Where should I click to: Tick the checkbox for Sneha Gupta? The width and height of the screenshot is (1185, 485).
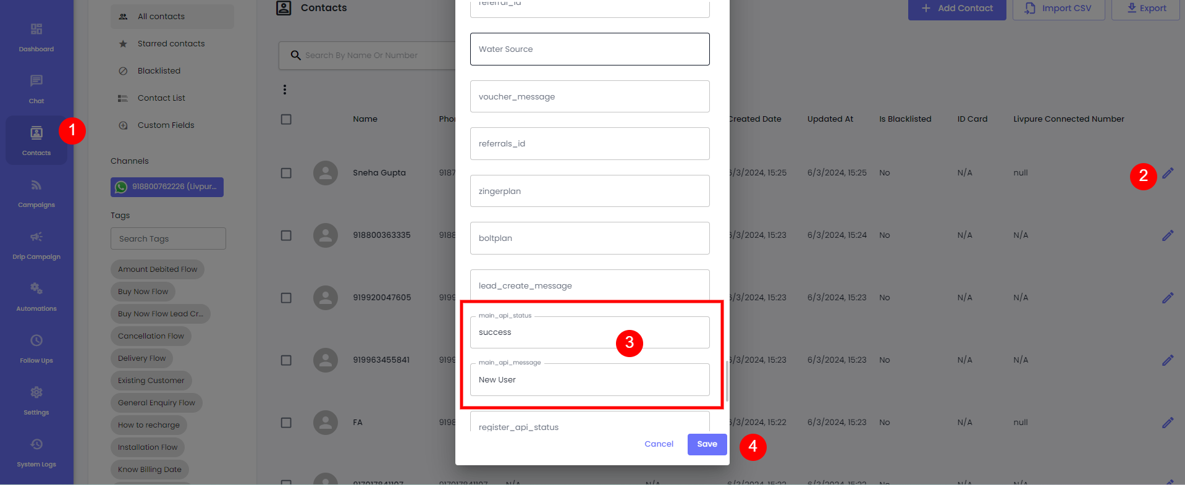pos(286,173)
